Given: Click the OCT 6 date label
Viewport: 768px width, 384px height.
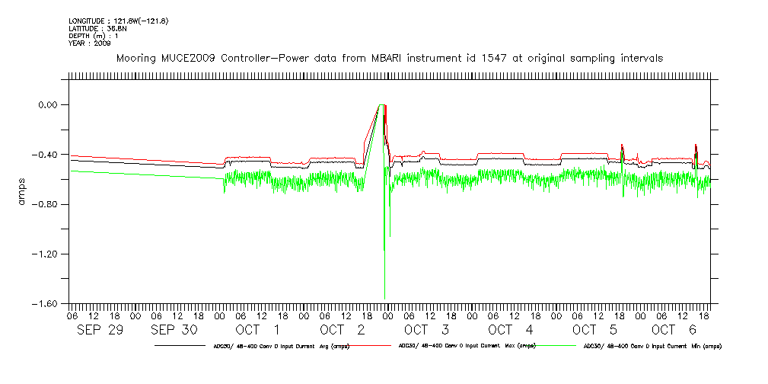Looking at the screenshot, I should [674, 330].
